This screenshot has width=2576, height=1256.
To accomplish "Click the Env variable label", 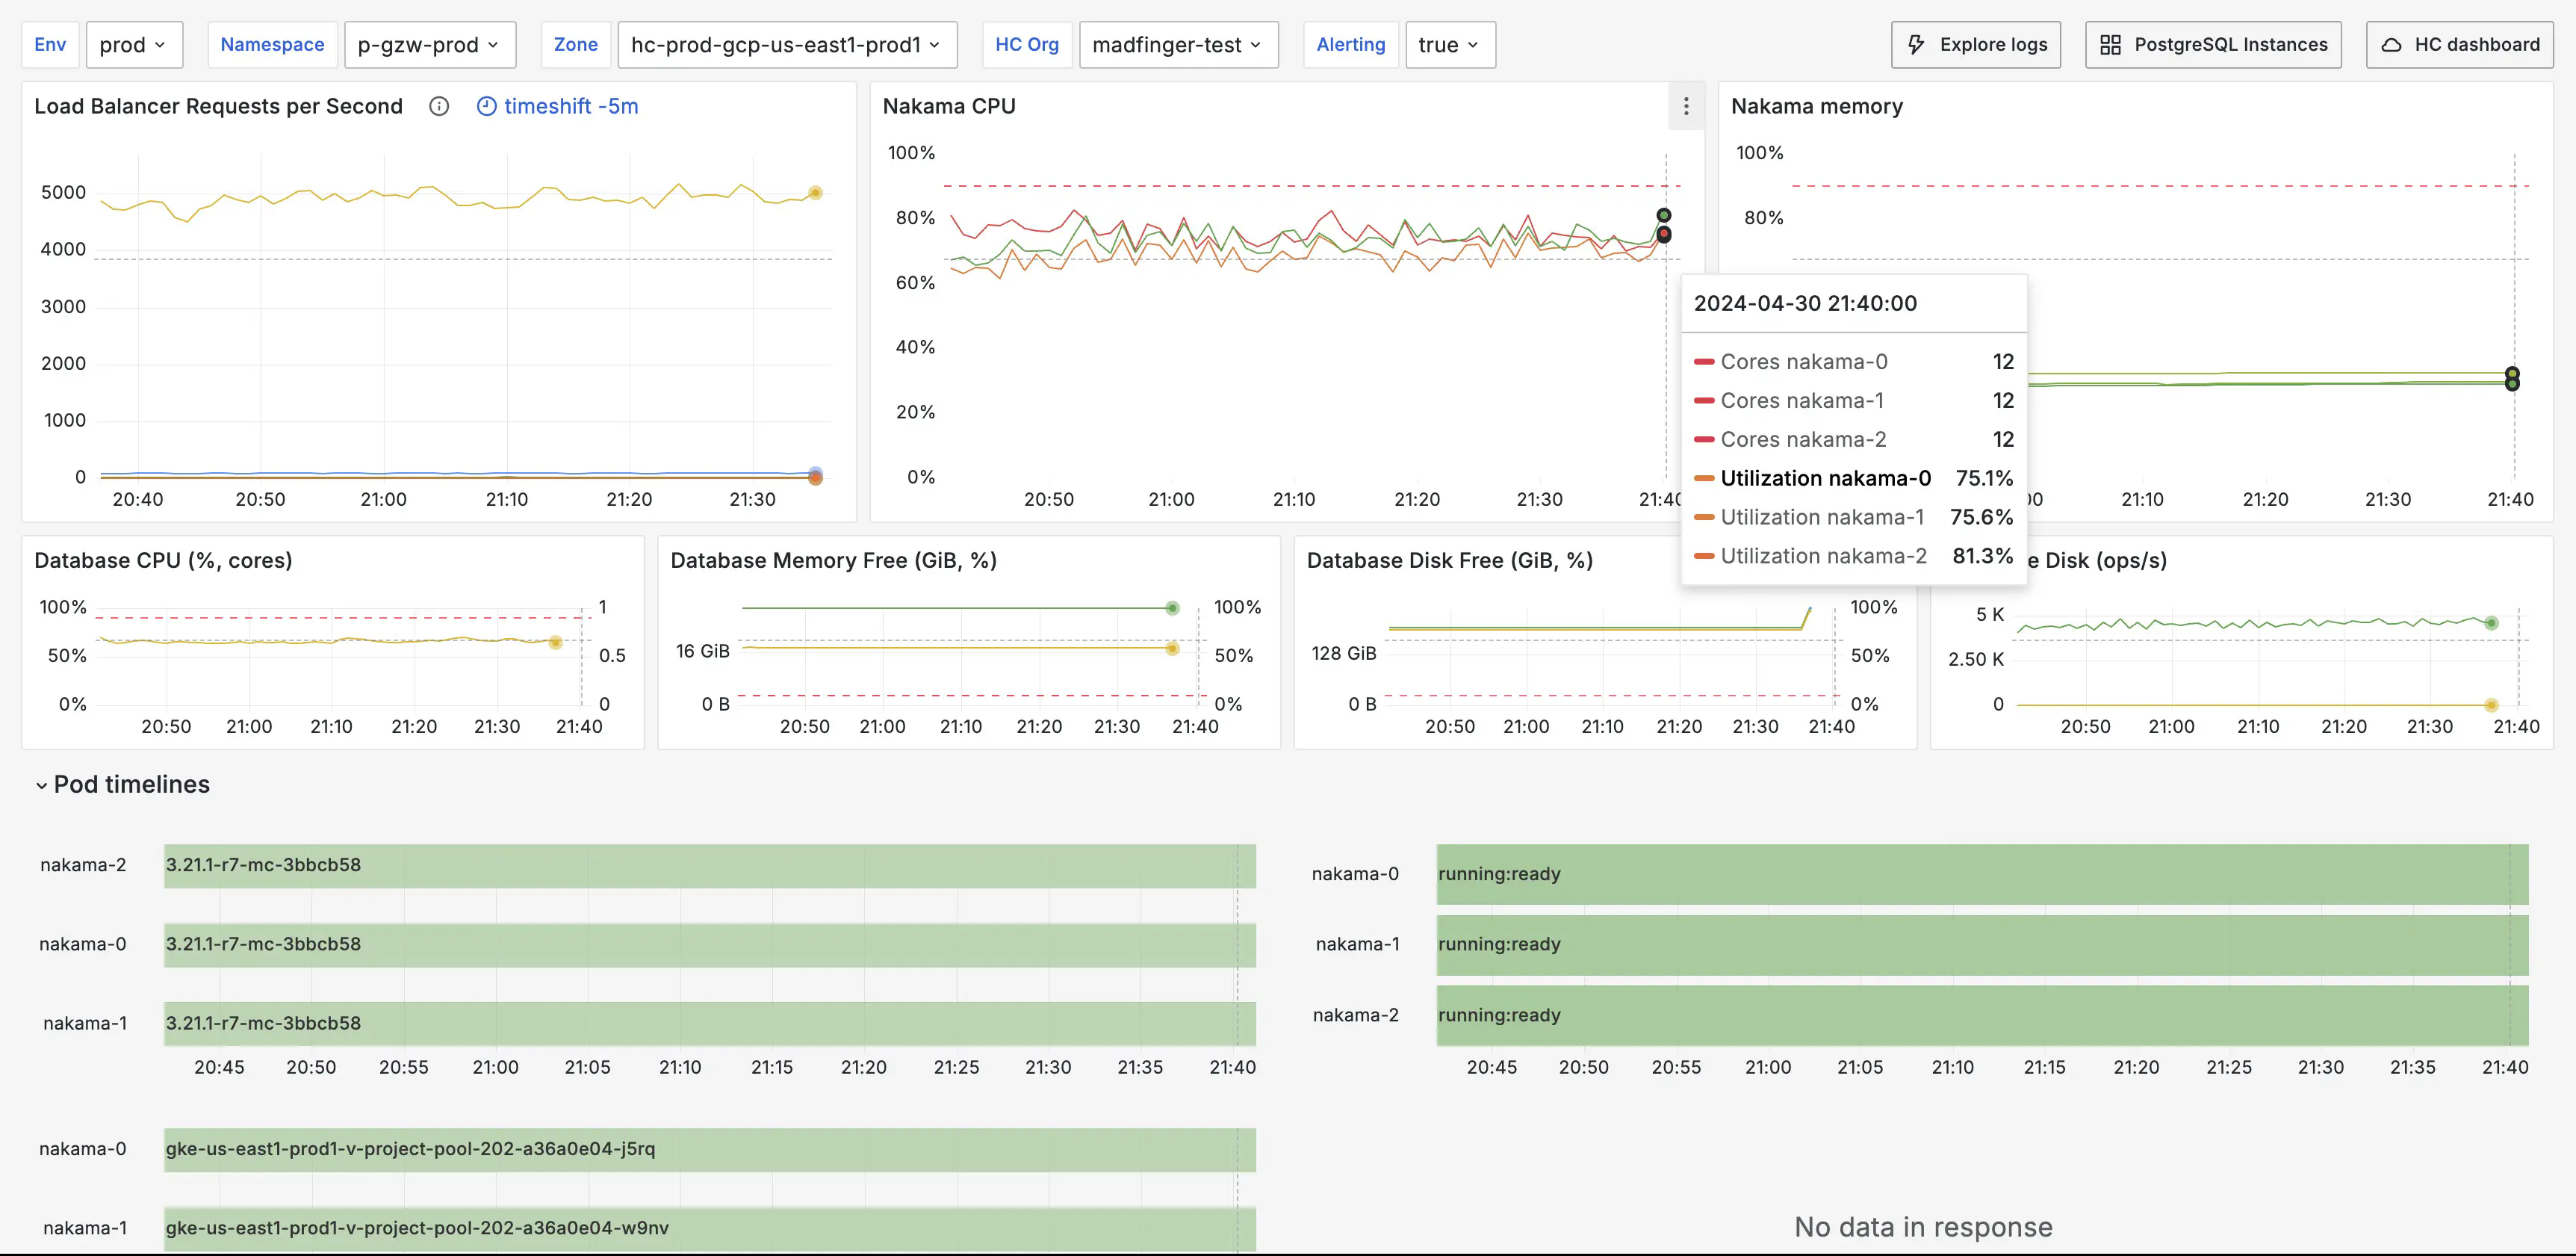I will [x=50, y=45].
